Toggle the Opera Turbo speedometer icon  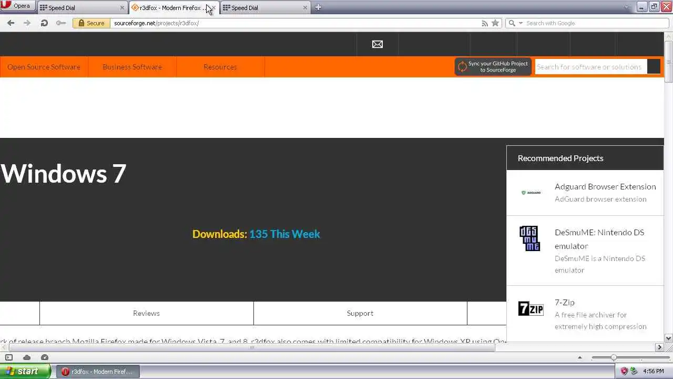click(45, 357)
